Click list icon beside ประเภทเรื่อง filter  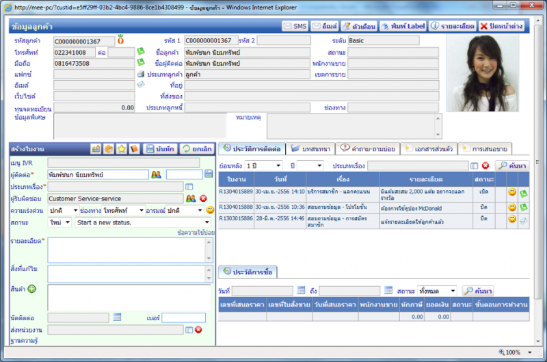[474, 166]
